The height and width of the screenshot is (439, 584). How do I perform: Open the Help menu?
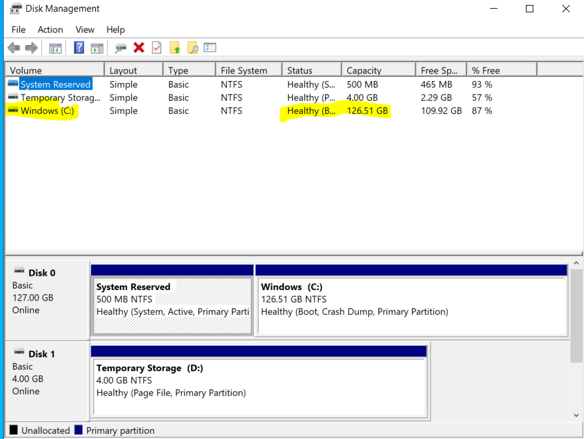[116, 30]
